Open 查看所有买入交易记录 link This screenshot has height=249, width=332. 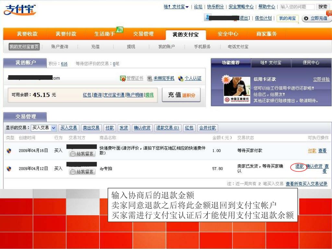click(x=306, y=184)
